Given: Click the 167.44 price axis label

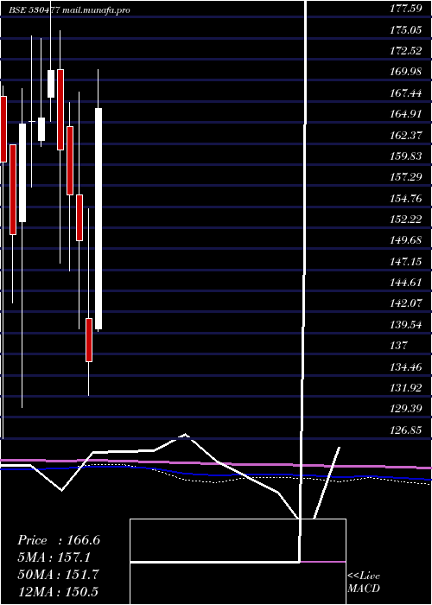Looking at the screenshot, I should (x=406, y=93).
